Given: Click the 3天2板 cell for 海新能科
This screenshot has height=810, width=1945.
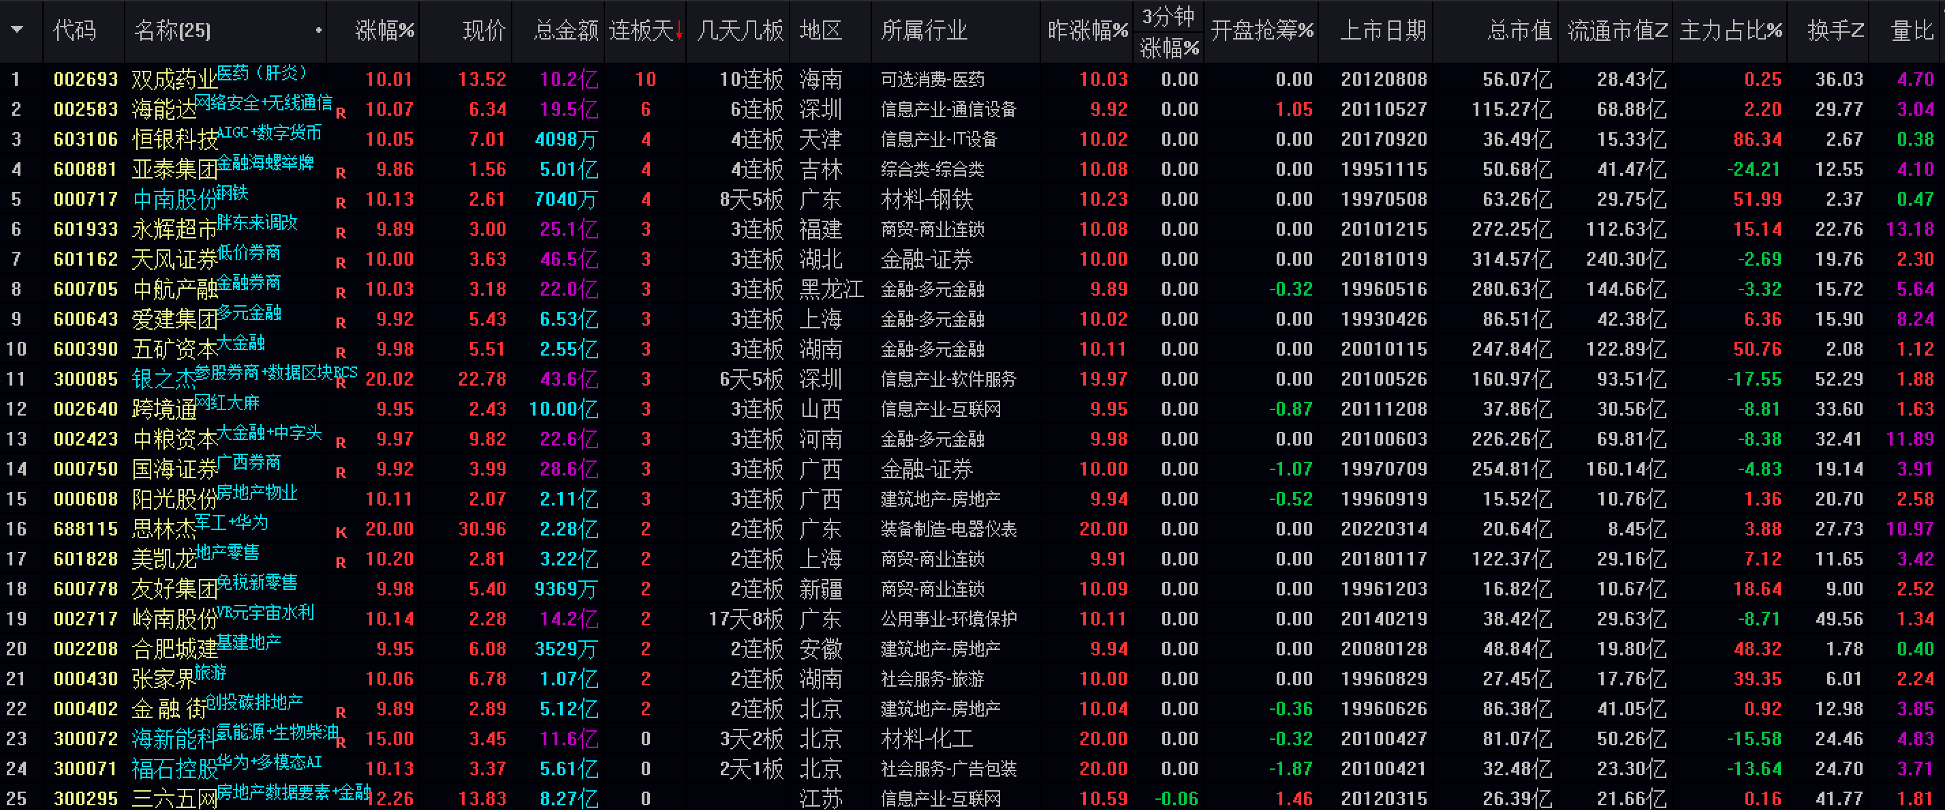Looking at the screenshot, I should (751, 739).
